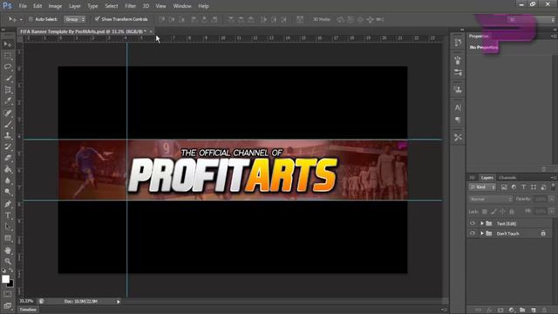Swap foreground and background colors icon

click(x=11, y=271)
